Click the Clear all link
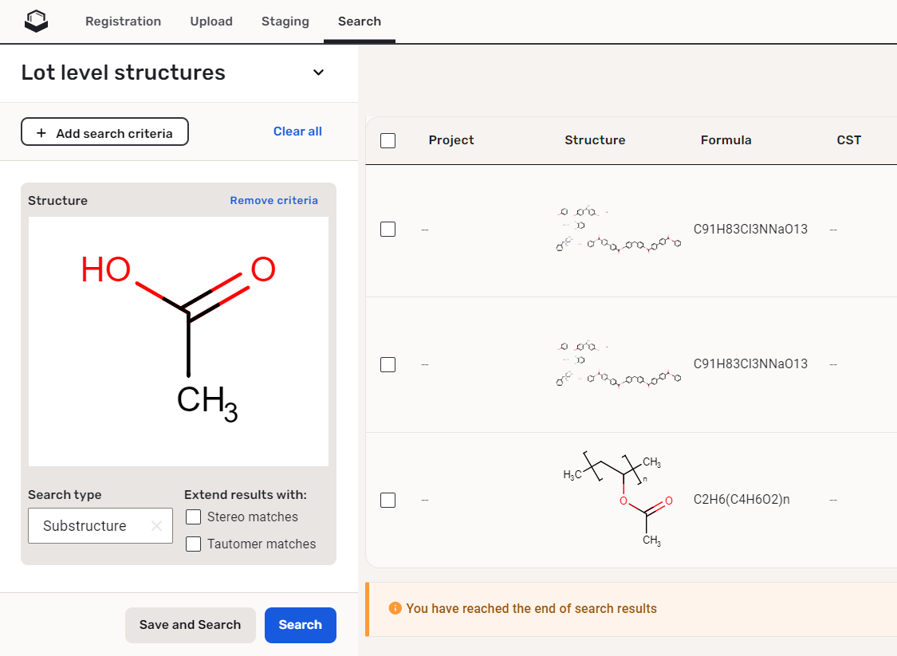This screenshot has width=897, height=656. click(297, 131)
